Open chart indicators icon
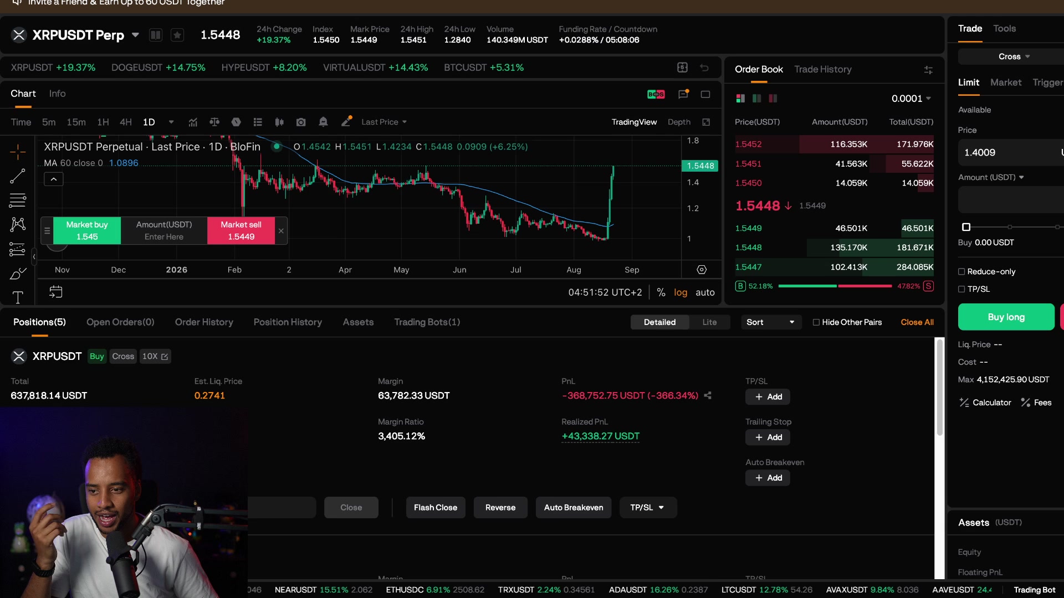 tap(193, 122)
